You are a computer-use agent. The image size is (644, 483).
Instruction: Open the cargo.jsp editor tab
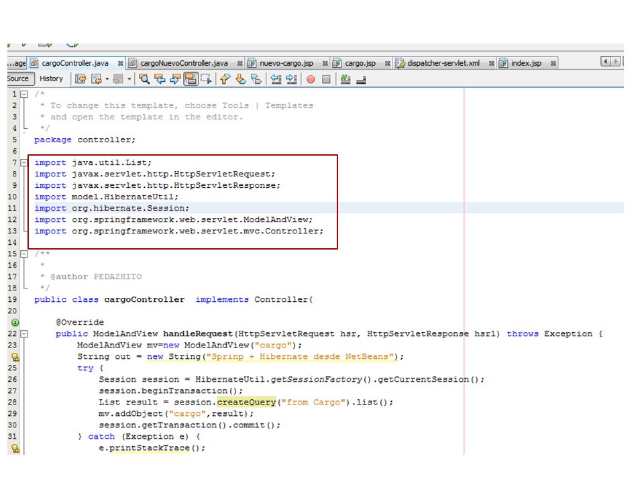pos(360,63)
